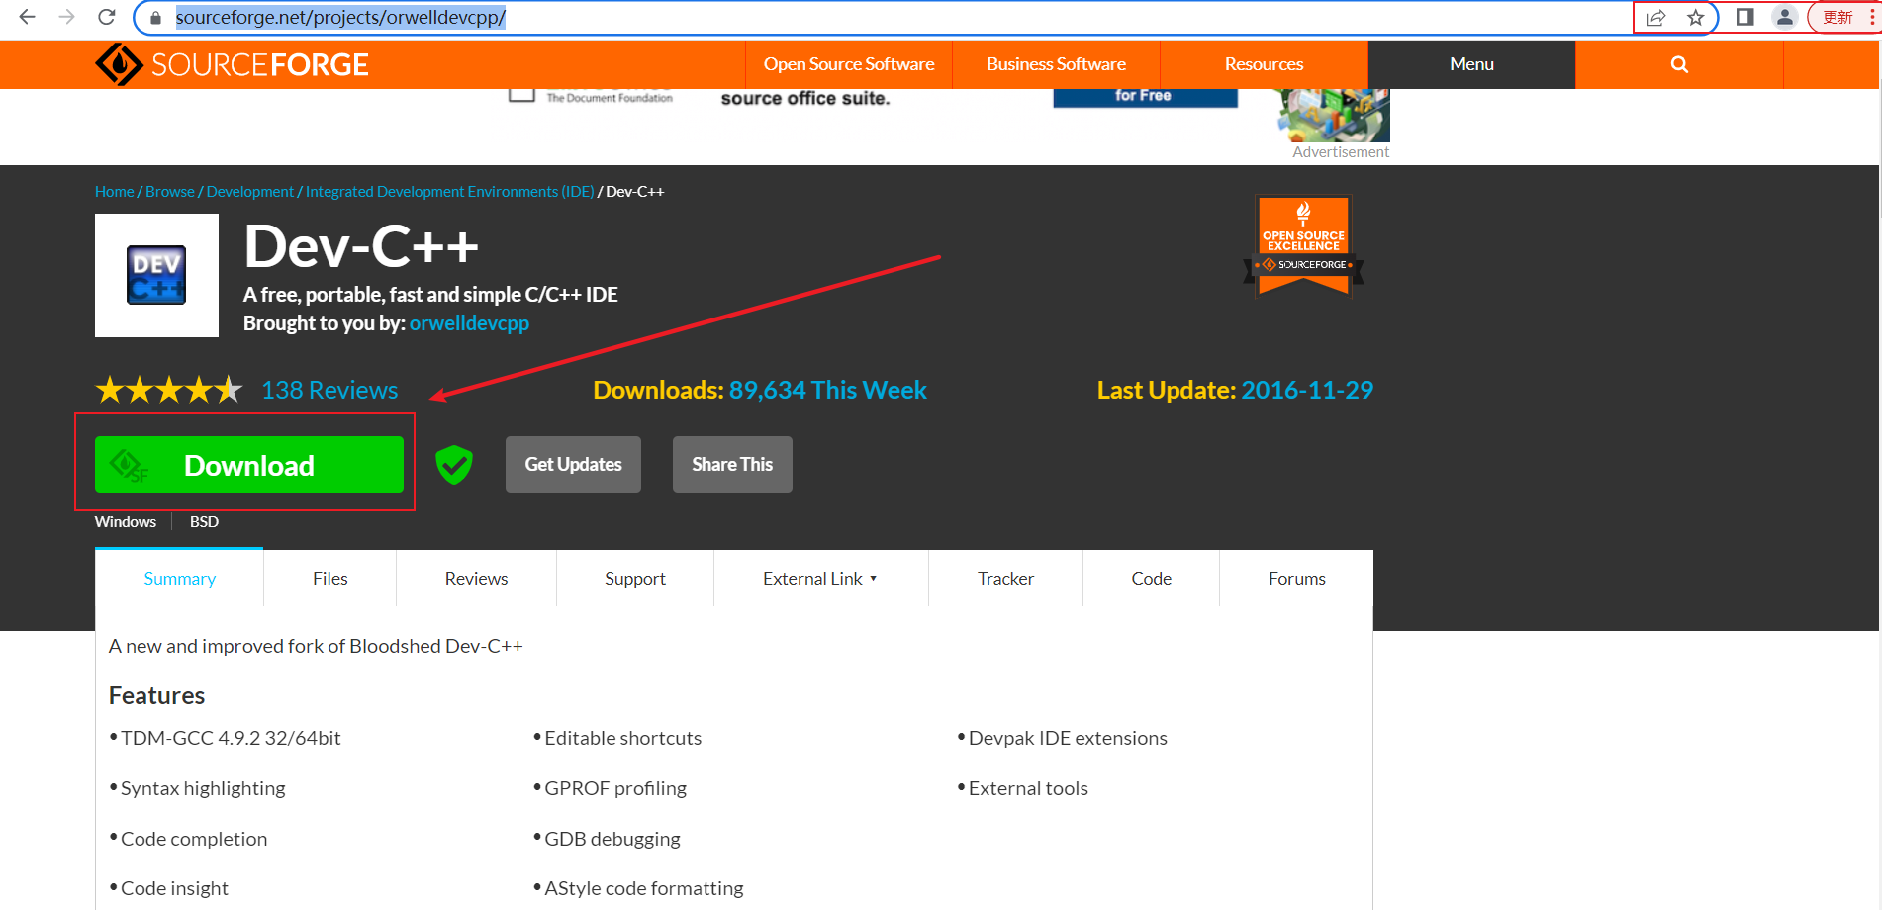Click 'Editable shortcuts' feature text
This screenshot has height=910, width=1882.
(623, 738)
